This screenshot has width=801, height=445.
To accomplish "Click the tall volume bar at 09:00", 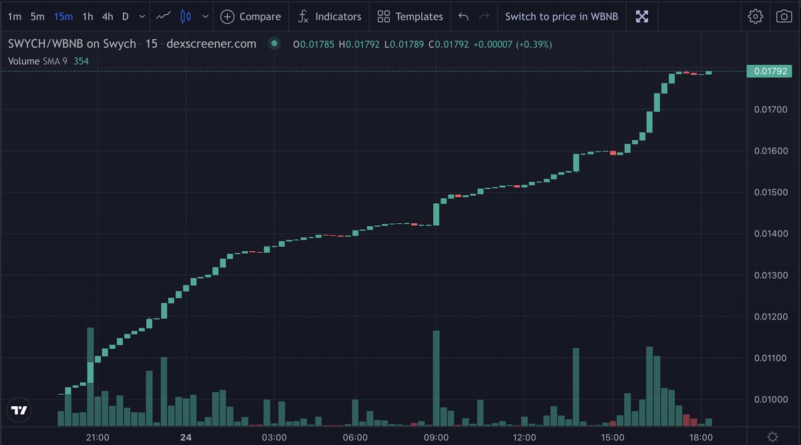I will coord(437,378).
